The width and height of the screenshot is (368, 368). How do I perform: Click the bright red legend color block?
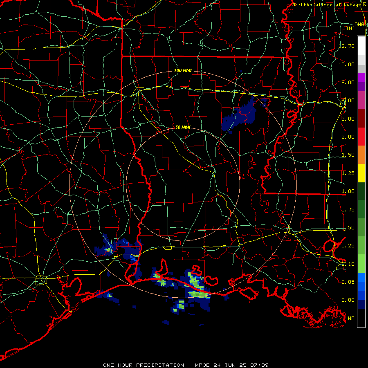coord(361,137)
